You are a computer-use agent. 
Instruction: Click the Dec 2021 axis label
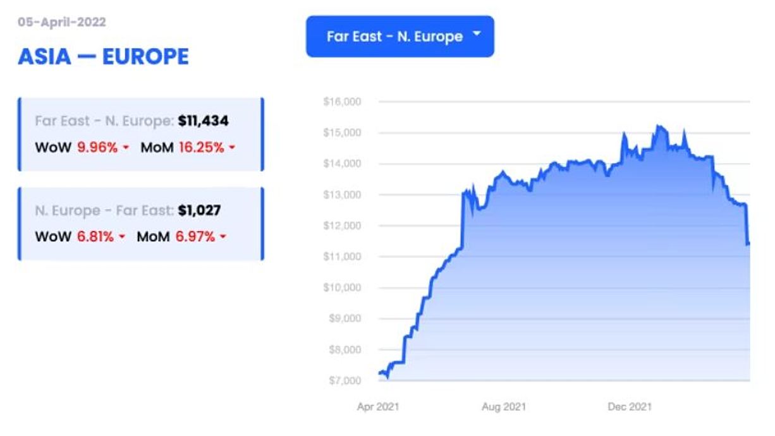pyautogui.click(x=629, y=407)
